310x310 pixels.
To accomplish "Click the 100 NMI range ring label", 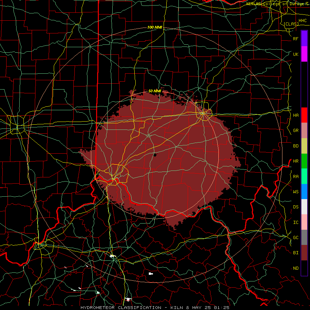I will (155, 27).
